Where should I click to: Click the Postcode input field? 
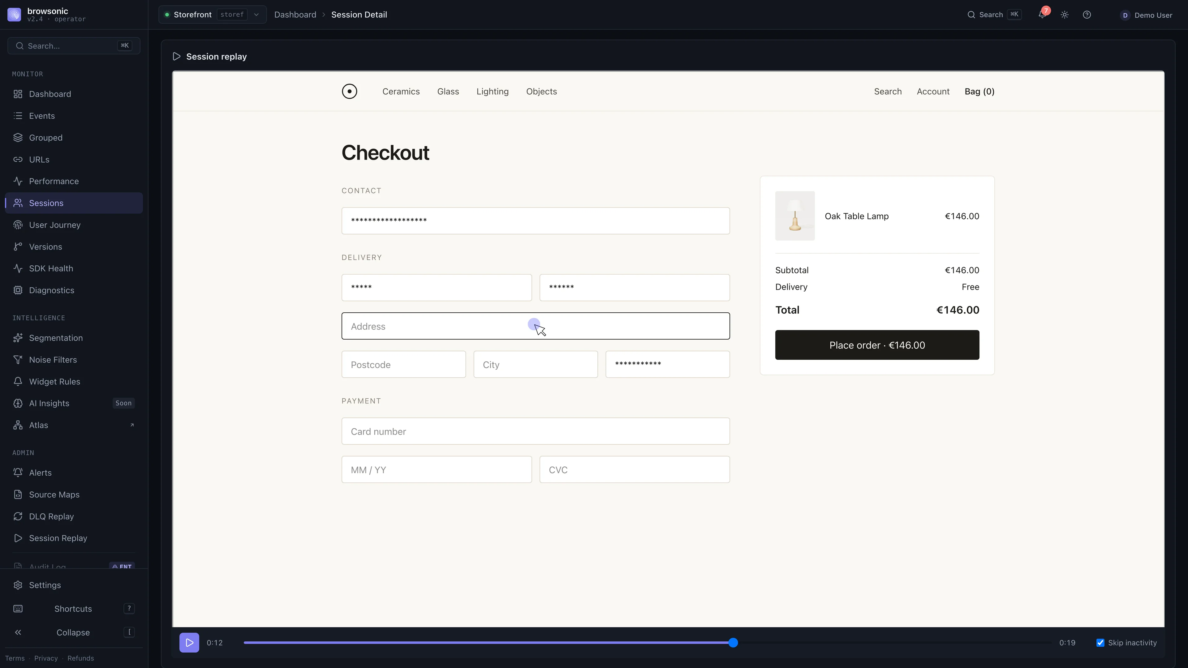click(403, 364)
